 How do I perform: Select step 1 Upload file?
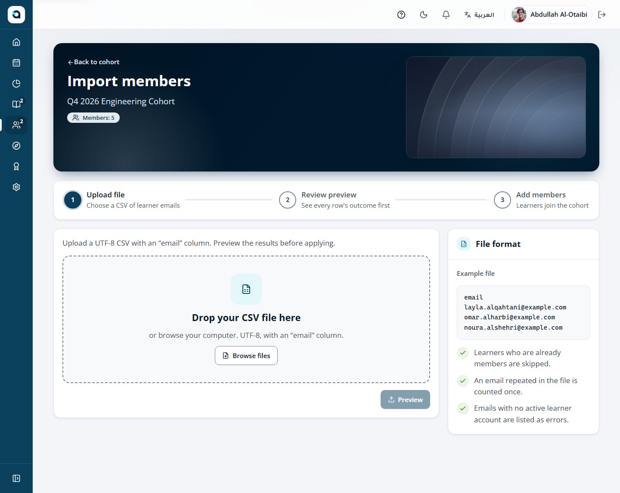click(x=122, y=200)
